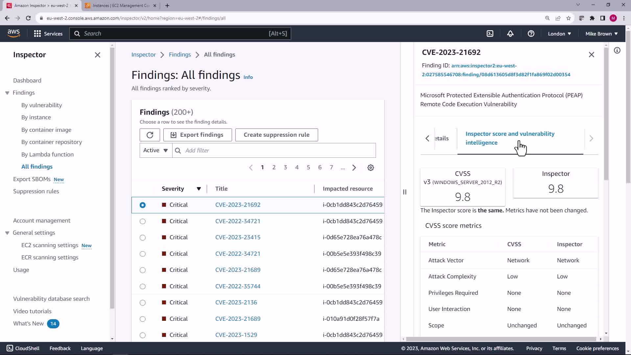Image resolution: width=631 pixels, height=355 pixels.
Task: Close the CVE-2023-21692 details panel
Action: click(591, 55)
